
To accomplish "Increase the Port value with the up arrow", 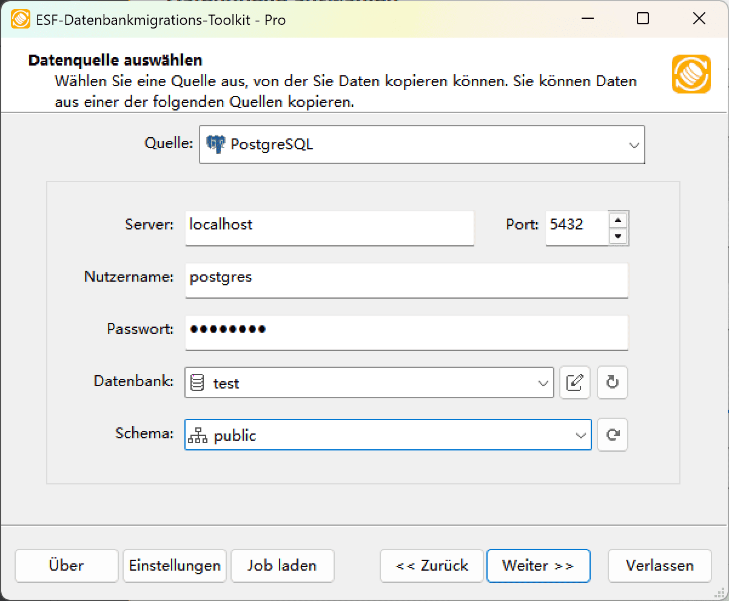I will pyautogui.click(x=619, y=220).
